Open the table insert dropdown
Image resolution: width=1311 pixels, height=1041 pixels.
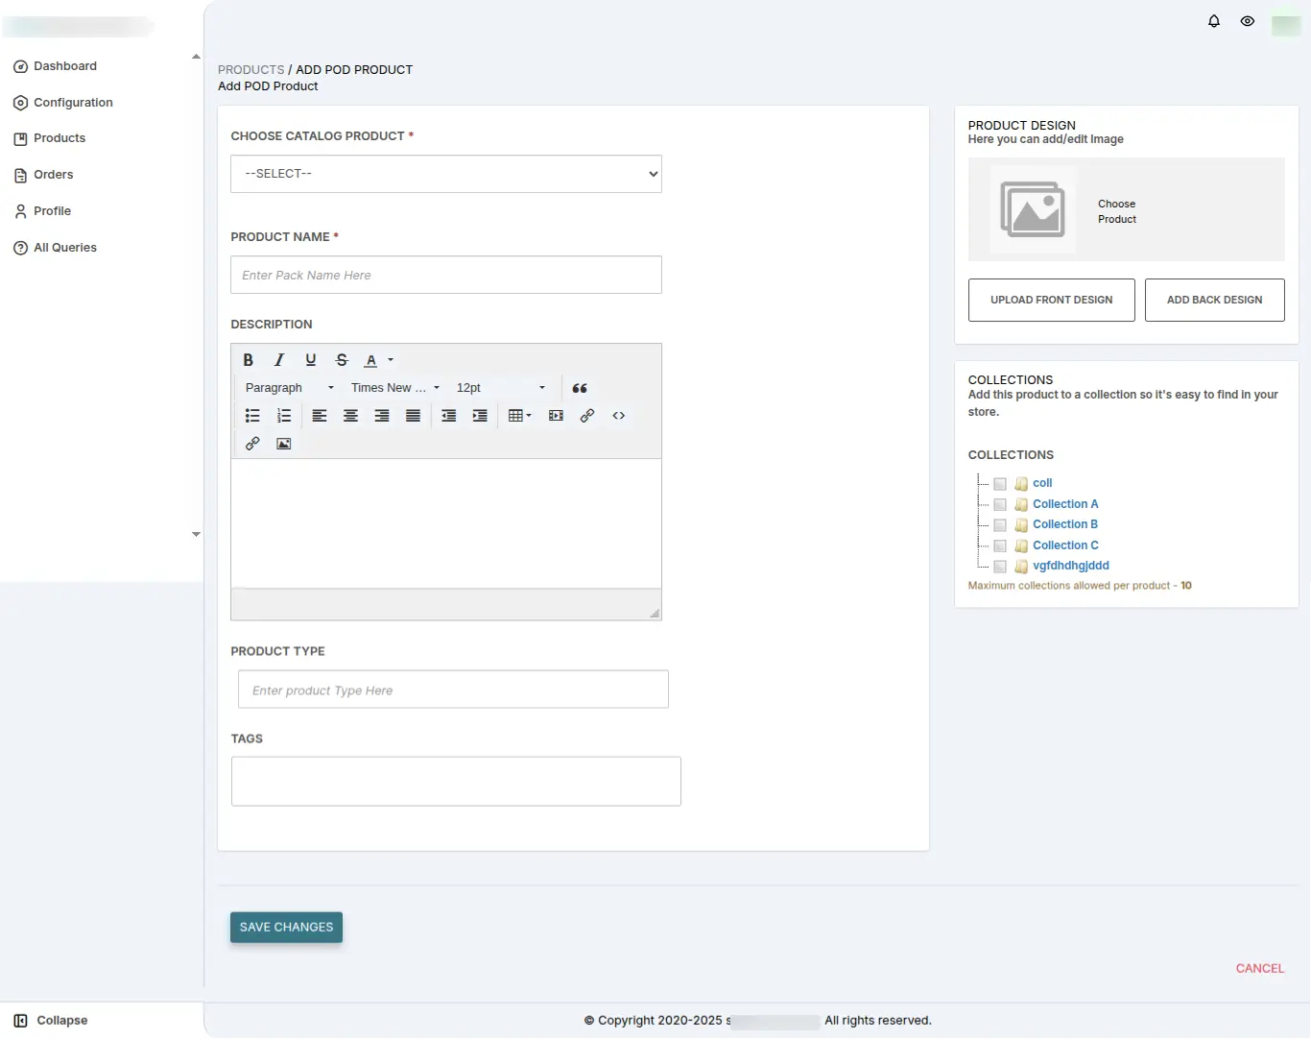point(520,416)
